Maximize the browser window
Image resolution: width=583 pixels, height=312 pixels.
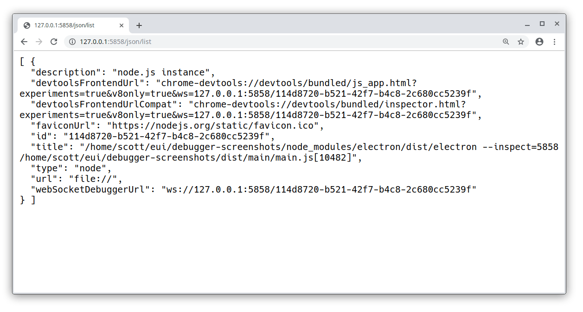pyautogui.click(x=542, y=24)
